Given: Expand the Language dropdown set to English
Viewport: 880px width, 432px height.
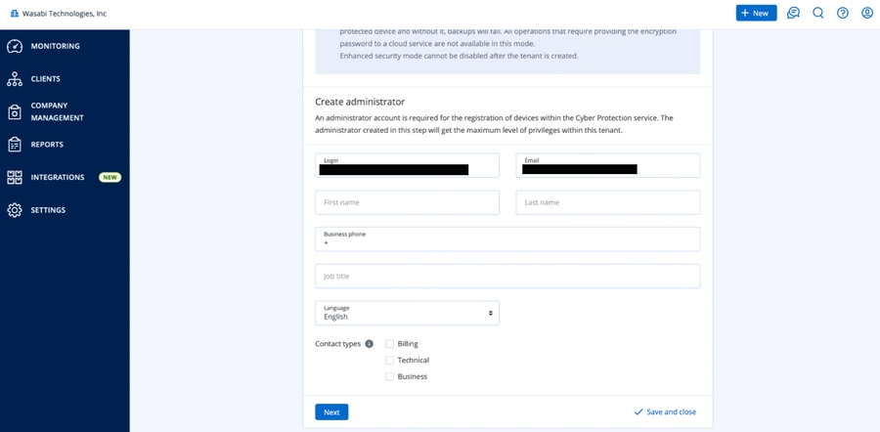Looking at the screenshot, I should point(407,313).
